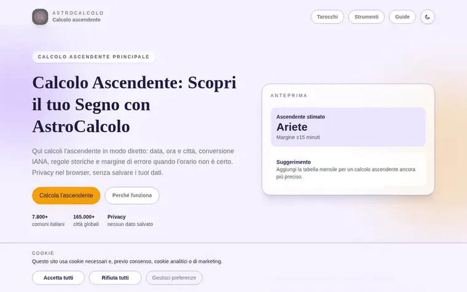Screen dimensions: 467x292
Task: Open the Strumenti menu item
Action: [366, 17]
